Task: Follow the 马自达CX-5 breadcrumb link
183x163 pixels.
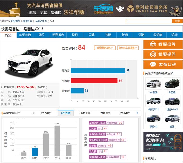Action: point(41,21)
